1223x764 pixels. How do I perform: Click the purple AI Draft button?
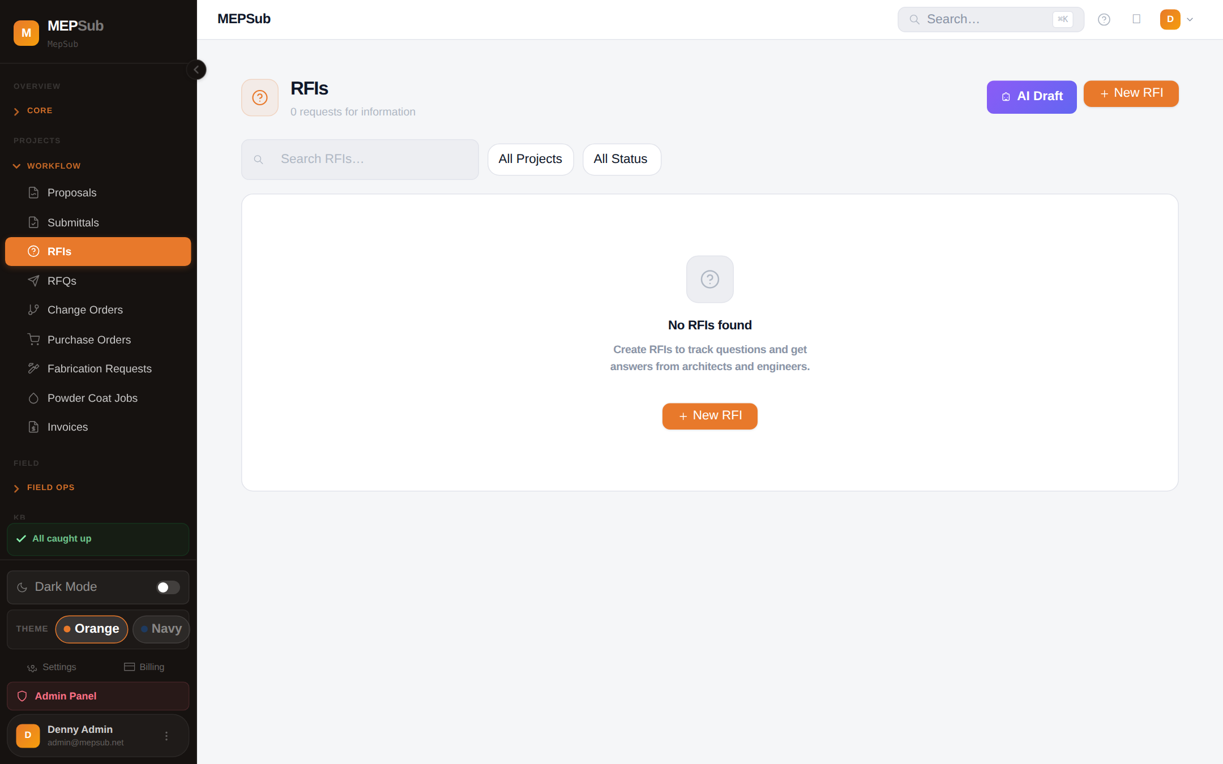[x=1031, y=97]
